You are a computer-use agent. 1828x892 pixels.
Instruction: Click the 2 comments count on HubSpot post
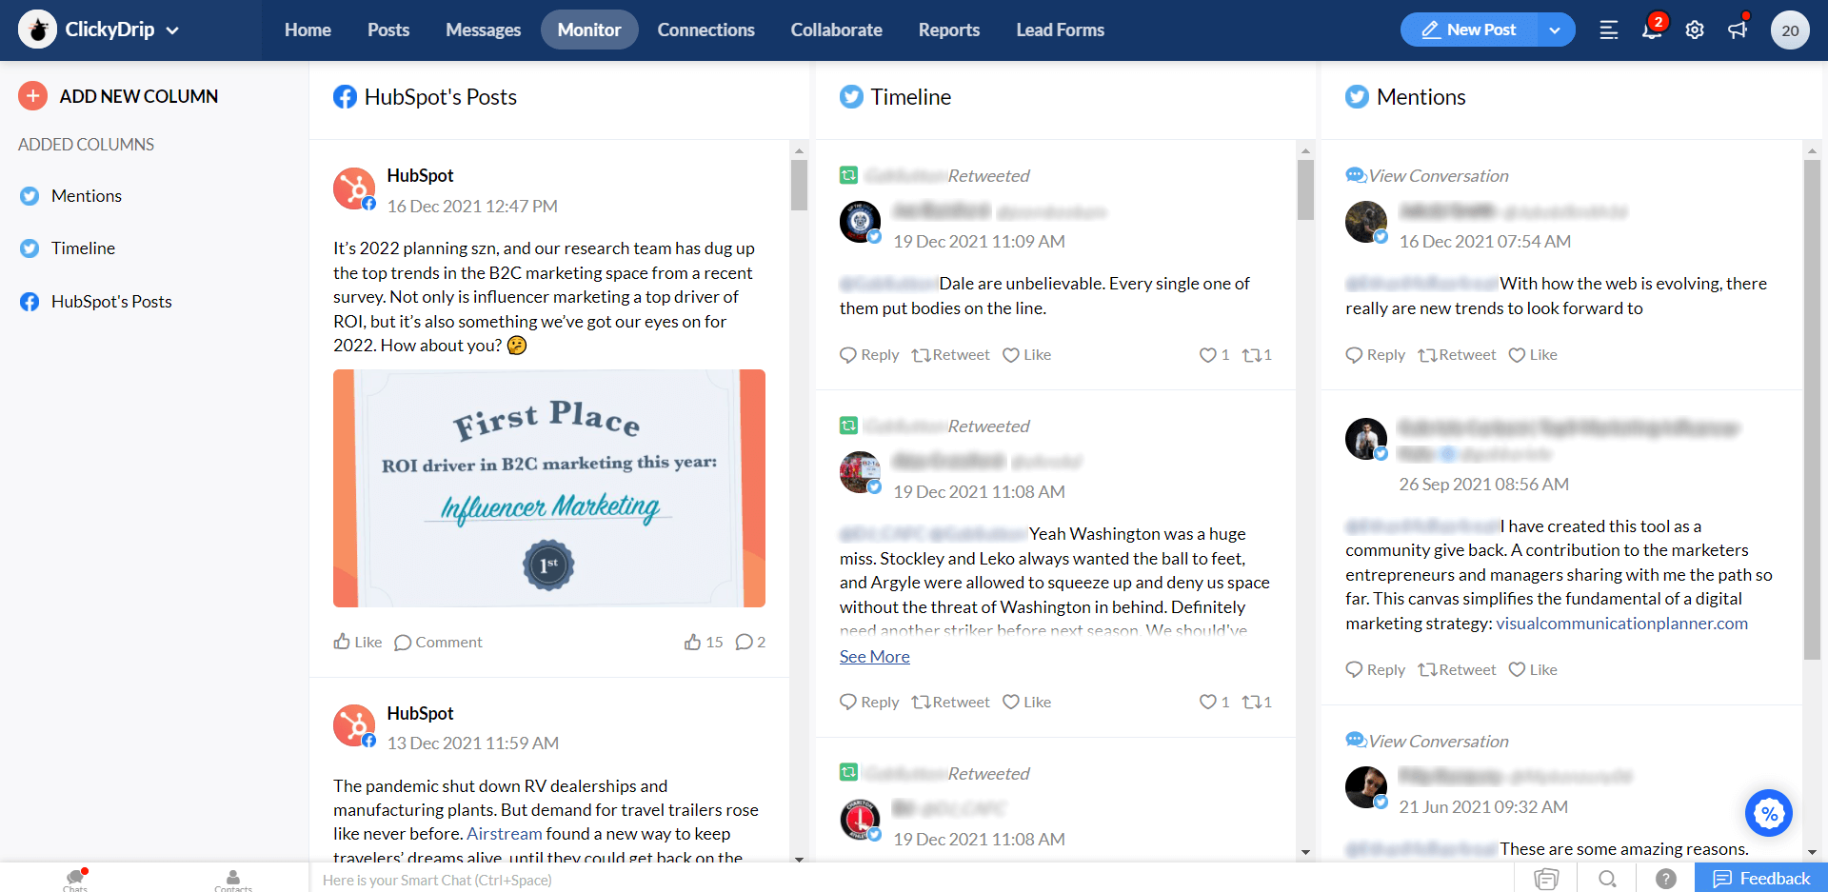[750, 642]
